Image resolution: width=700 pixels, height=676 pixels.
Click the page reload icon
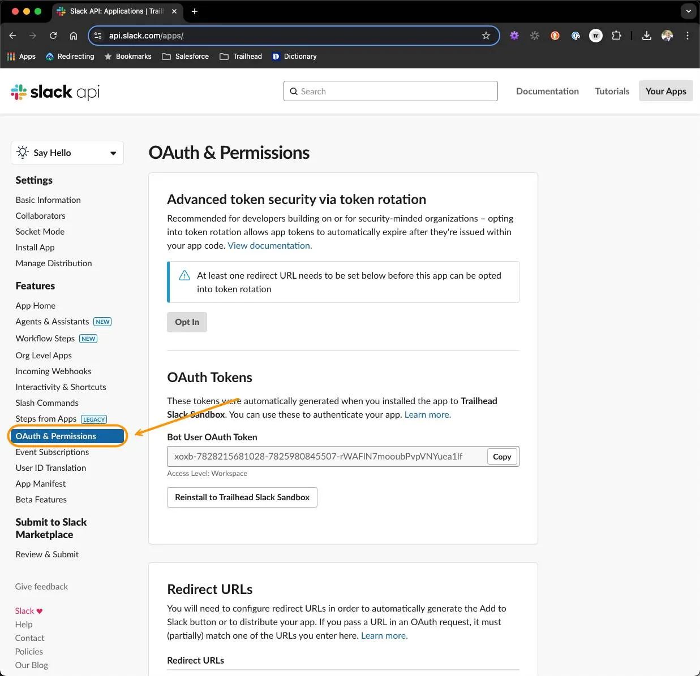[x=53, y=35]
